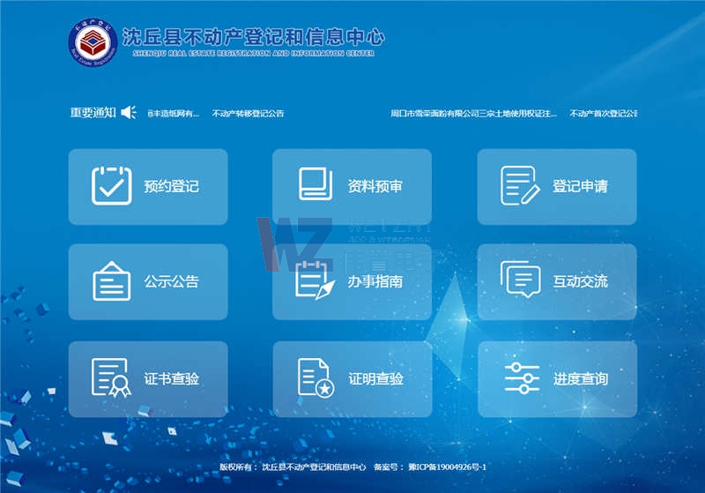
Task: Open the 不动产转移登记公告 notice link
Action: pos(248,114)
